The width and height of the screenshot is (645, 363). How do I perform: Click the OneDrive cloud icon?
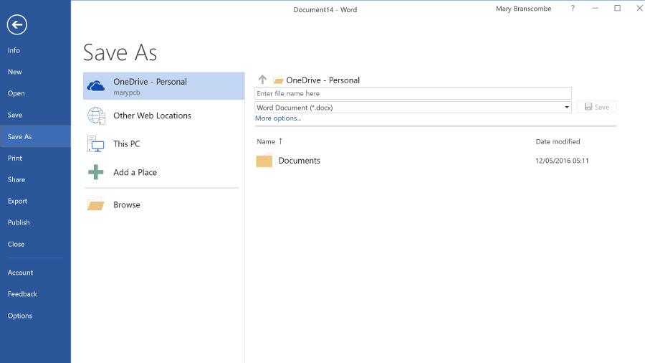[96, 86]
